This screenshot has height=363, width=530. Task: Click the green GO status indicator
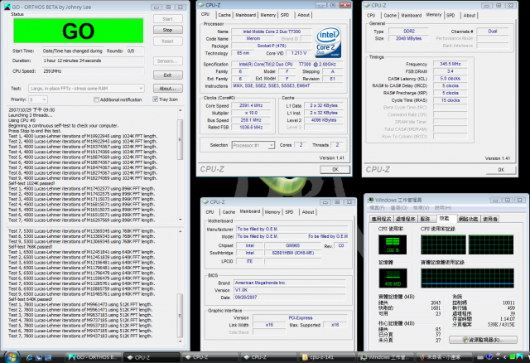(x=79, y=31)
